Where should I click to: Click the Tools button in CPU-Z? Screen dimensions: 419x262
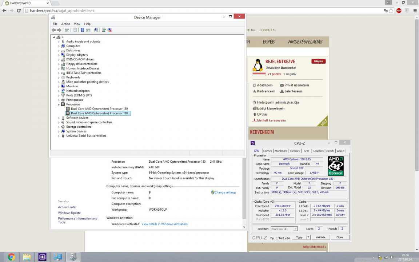(299, 237)
